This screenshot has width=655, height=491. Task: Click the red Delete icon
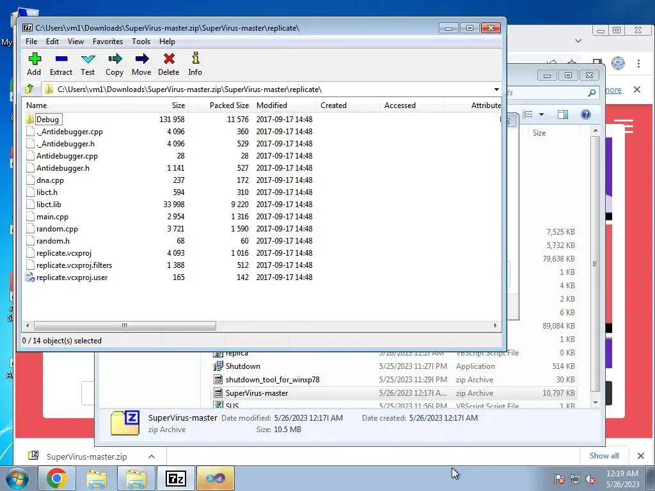[x=169, y=65]
